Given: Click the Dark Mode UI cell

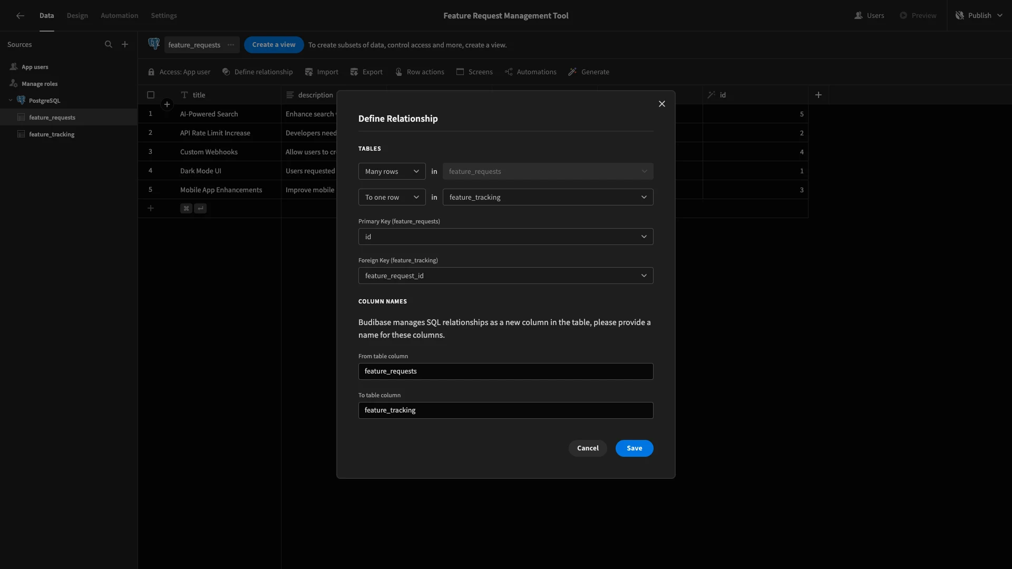Looking at the screenshot, I should click(x=228, y=171).
